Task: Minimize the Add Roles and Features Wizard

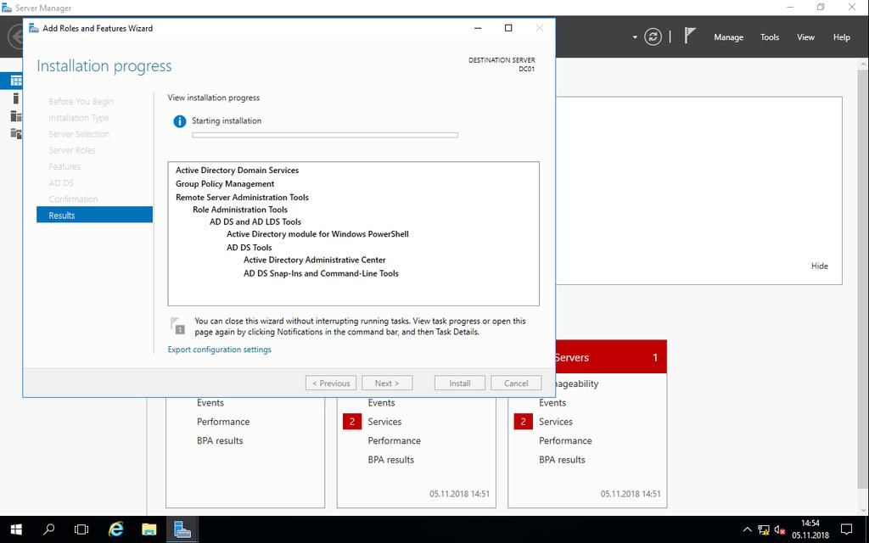Action: point(478,28)
